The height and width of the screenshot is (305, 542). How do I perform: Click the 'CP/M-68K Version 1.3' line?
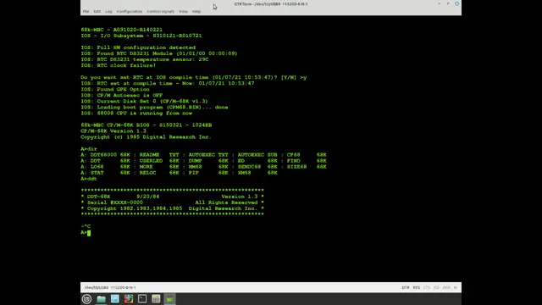(113, 131)
